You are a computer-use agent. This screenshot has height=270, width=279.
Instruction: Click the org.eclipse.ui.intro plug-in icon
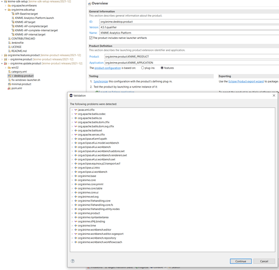coord(76,168)
